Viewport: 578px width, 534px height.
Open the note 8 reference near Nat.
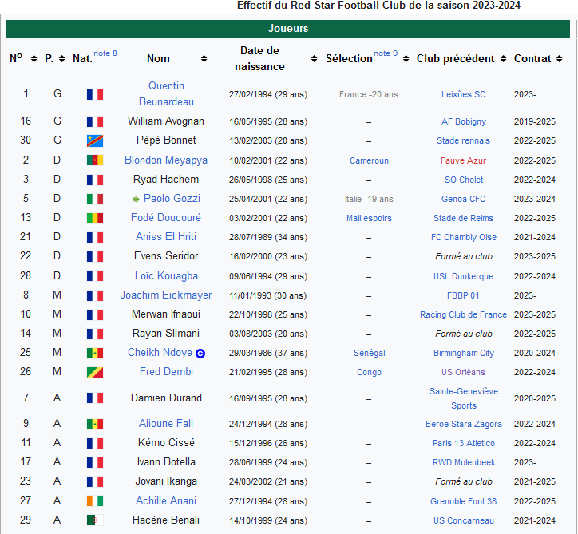pos(105,53)
